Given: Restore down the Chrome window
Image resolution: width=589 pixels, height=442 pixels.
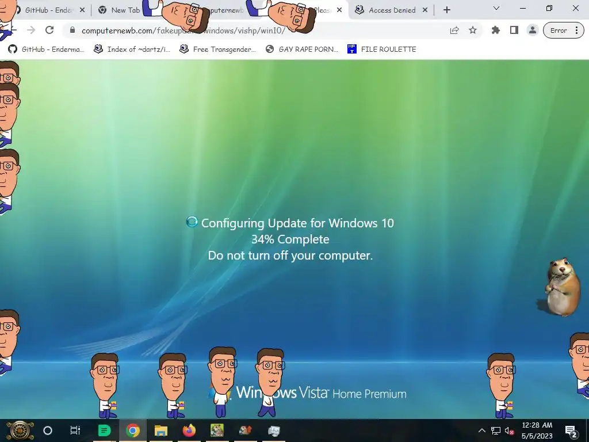Looking at the screenshot, I should click(549, 8).
